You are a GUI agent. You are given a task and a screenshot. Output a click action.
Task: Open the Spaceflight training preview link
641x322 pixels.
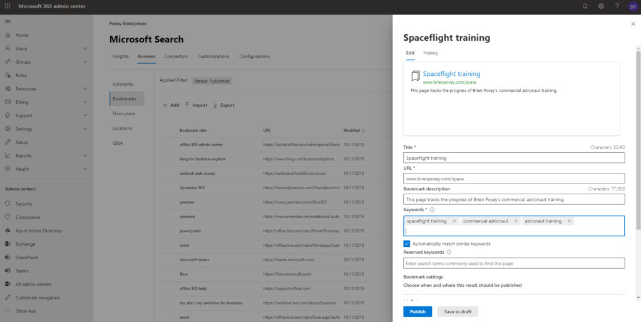click(451, 74)
